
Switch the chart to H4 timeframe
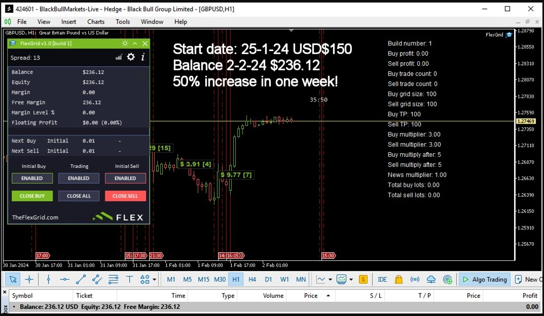click(x=252, y=279)
